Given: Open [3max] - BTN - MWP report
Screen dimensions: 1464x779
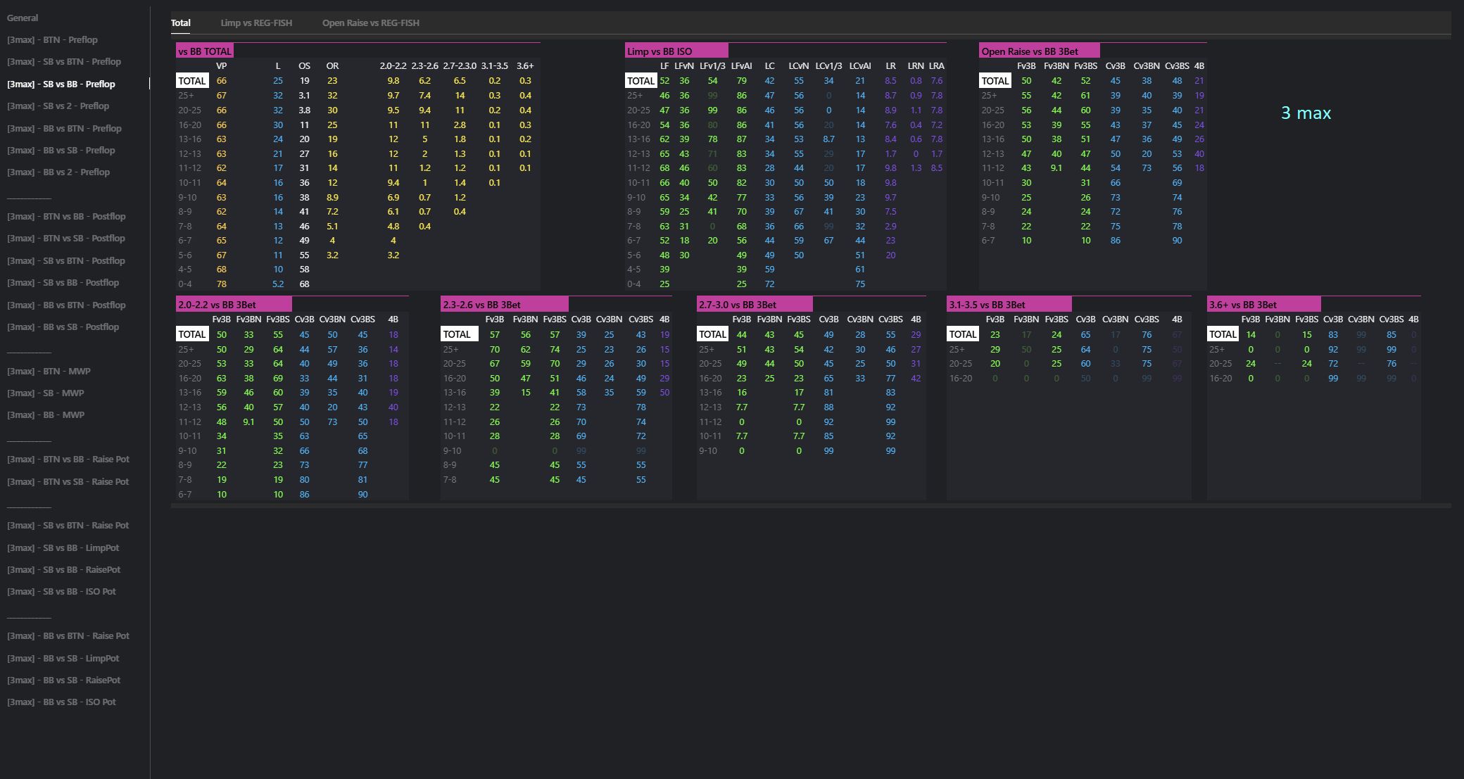Looking at the screenshot, I should coord(49,372).
